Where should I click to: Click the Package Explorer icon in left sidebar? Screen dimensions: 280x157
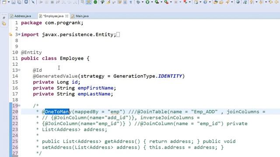point(4,23)
